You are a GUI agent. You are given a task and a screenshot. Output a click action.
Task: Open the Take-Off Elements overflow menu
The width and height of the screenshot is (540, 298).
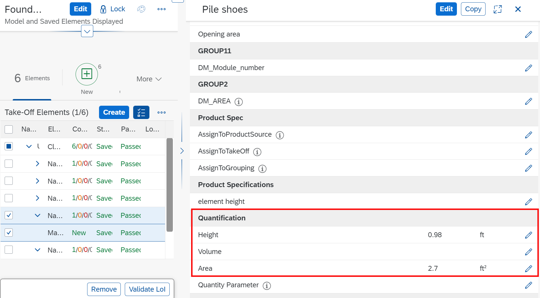tap(162, 112)
